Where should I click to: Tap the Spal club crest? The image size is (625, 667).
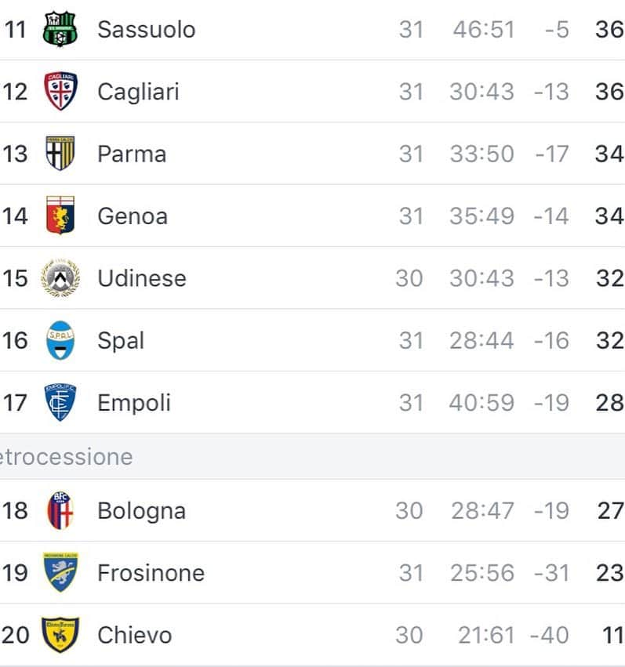tap(60, 340)
